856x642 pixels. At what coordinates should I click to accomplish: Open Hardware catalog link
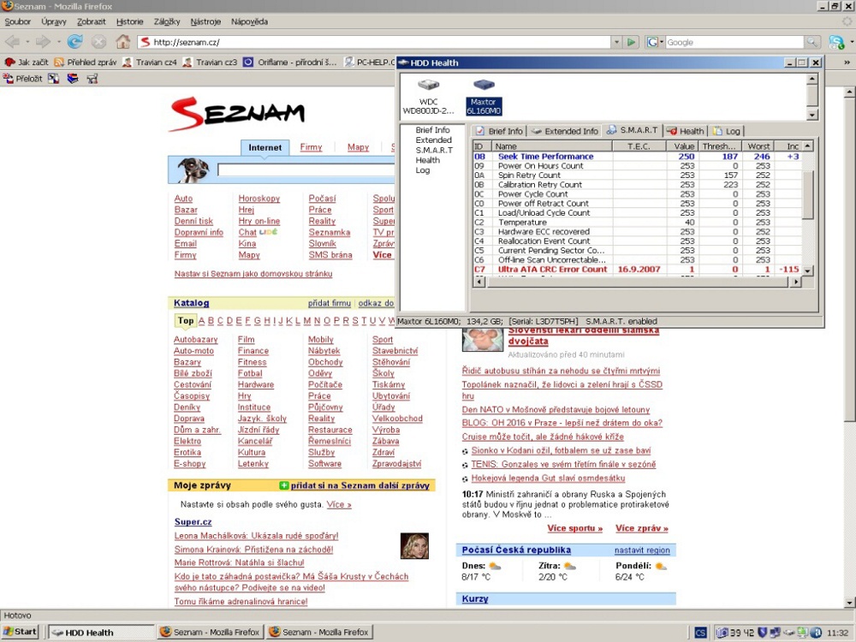point(255,385)
